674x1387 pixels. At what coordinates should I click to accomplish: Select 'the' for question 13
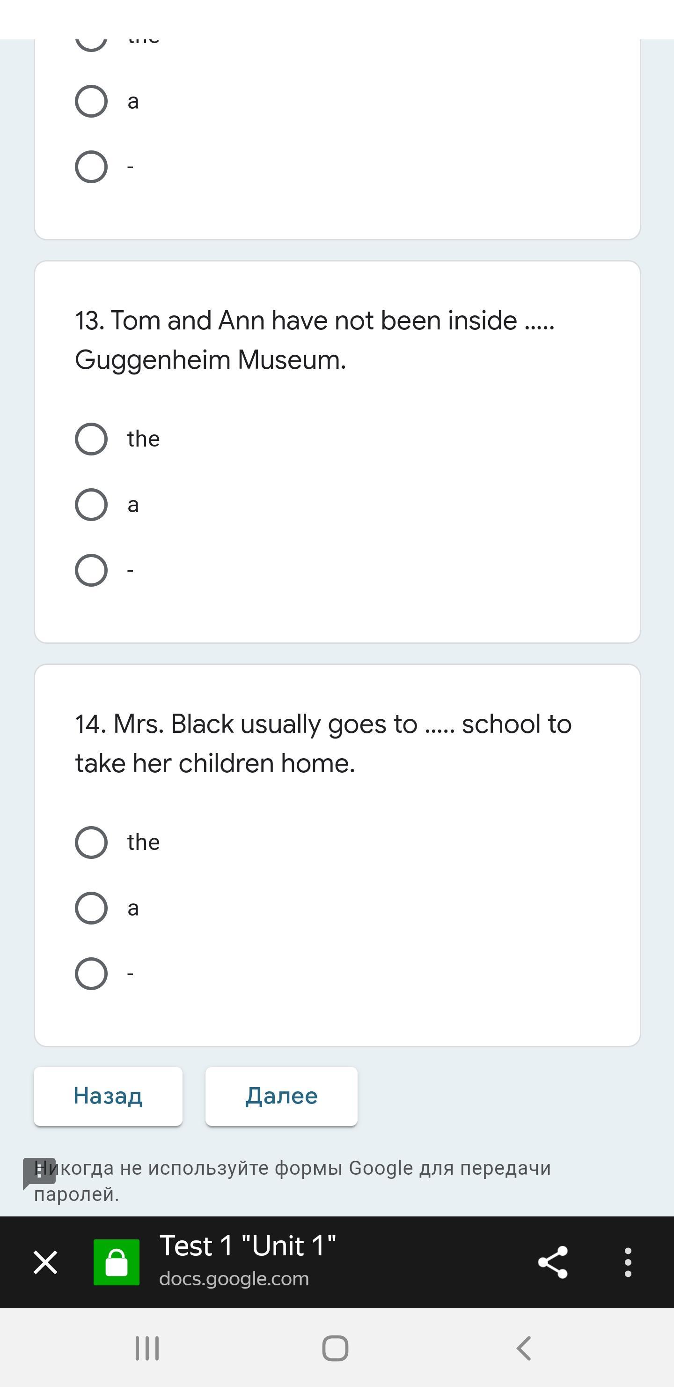[x=91, y=439]
